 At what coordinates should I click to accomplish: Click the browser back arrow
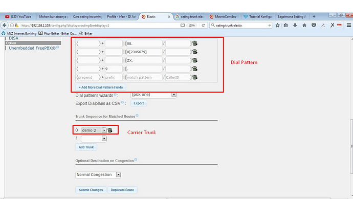tap(5, 25)
